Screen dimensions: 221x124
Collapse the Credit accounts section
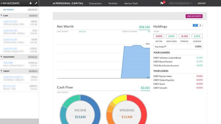(1, 71)
